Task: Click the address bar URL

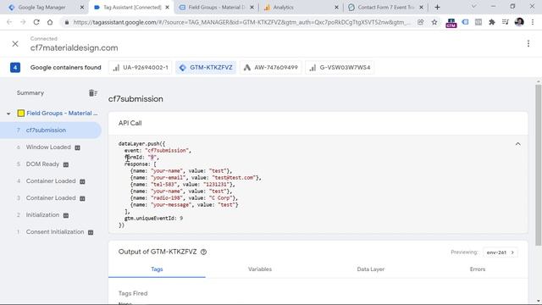Action: (242, 22)
